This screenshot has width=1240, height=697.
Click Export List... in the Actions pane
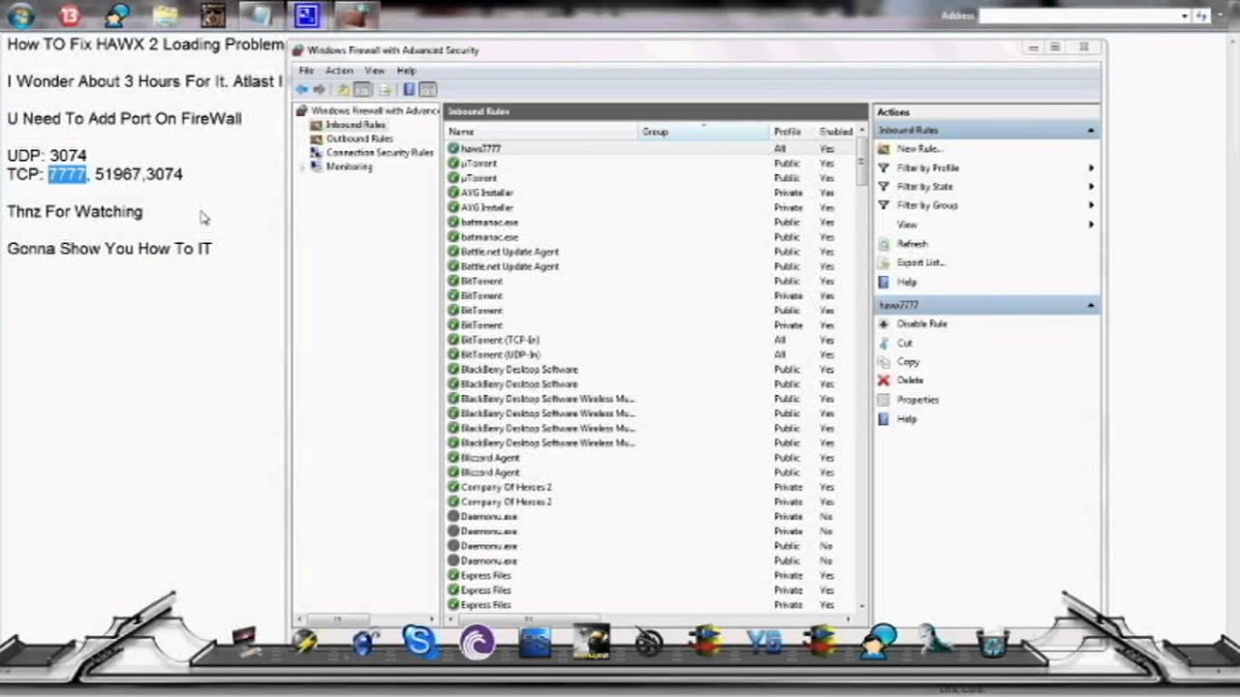920,262
